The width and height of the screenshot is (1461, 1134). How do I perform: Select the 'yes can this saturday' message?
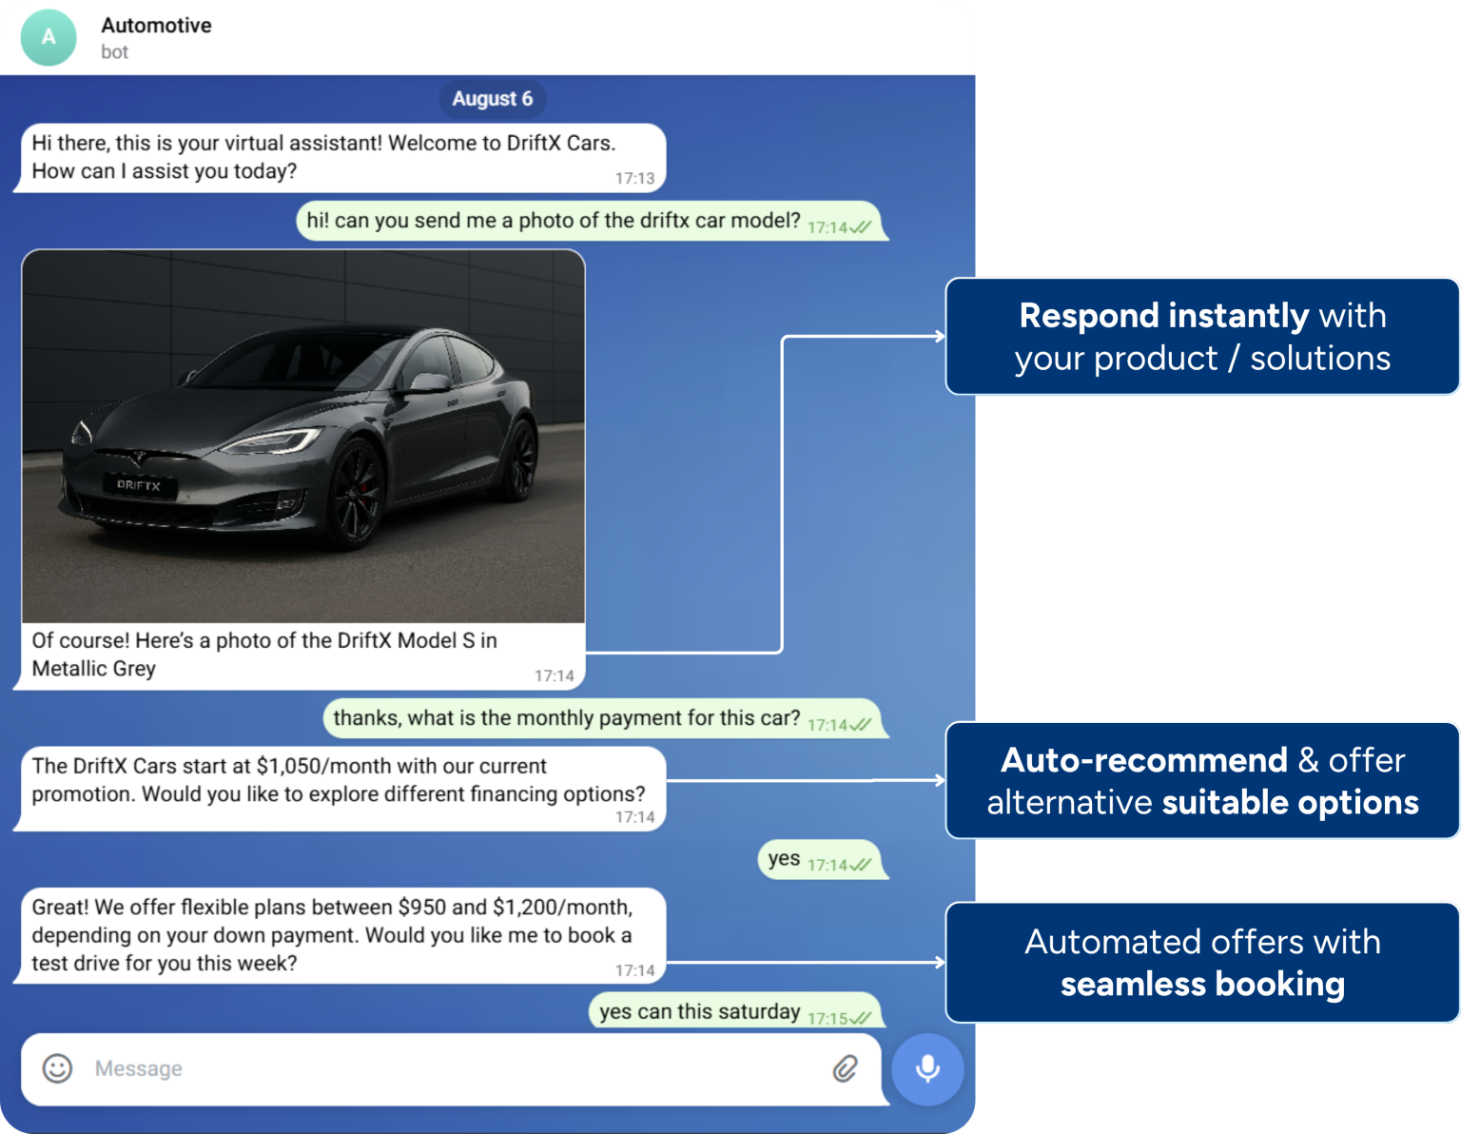coord(699,1011)
